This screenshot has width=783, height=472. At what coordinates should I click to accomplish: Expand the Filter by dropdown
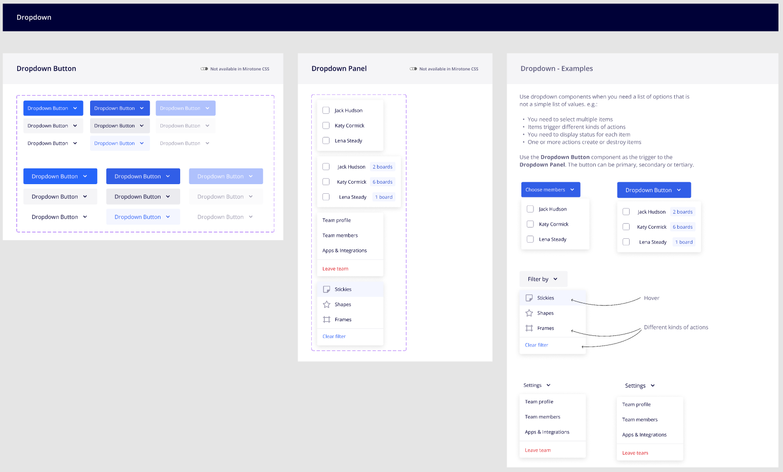tap(543, 279)
